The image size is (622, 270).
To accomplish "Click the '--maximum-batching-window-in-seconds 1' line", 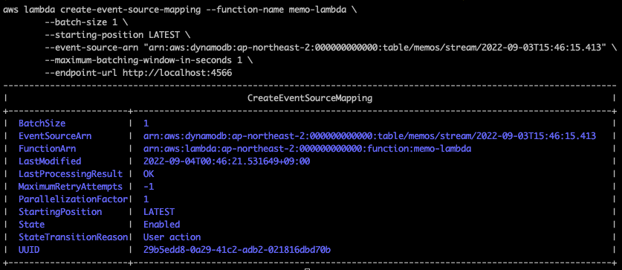I will tap(143, 60).
